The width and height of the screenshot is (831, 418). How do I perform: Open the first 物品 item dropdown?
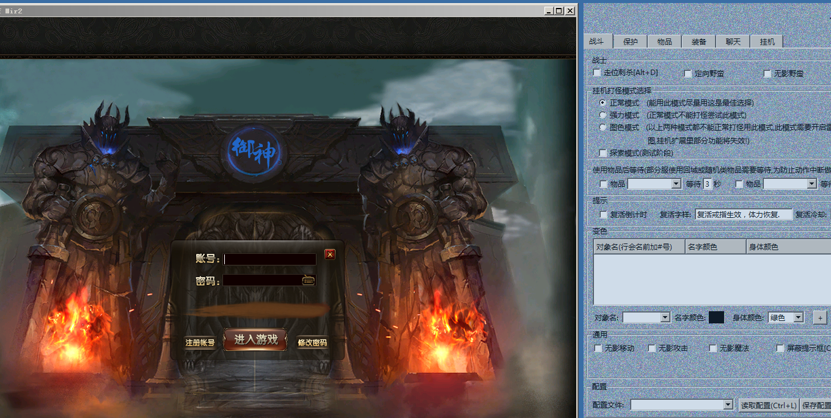tap(676, 184)
